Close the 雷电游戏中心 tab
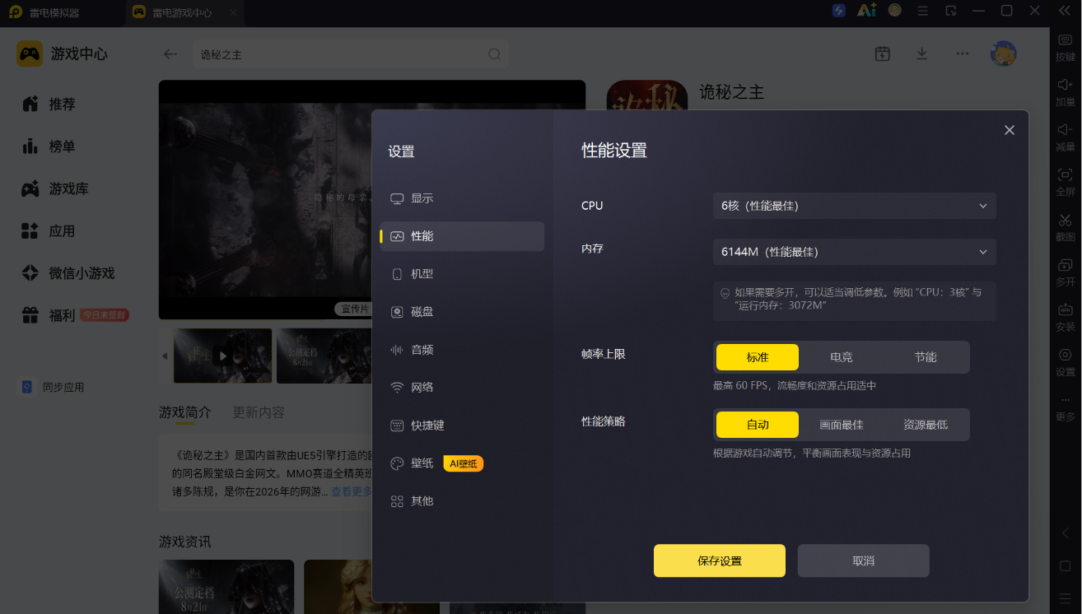Image resolution: width=1082 pixels, height=614 pixels. pos(233,13)
